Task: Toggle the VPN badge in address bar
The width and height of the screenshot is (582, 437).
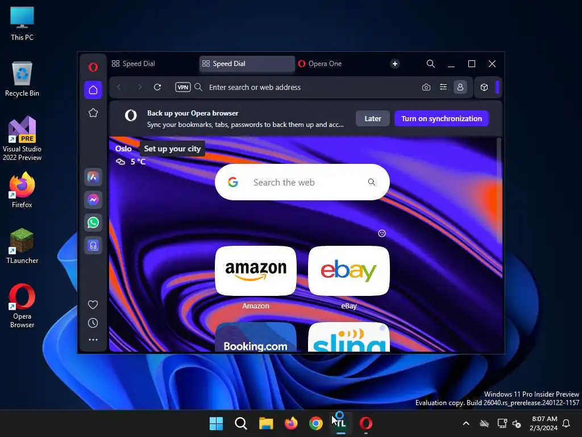Action: click(183, 87)
